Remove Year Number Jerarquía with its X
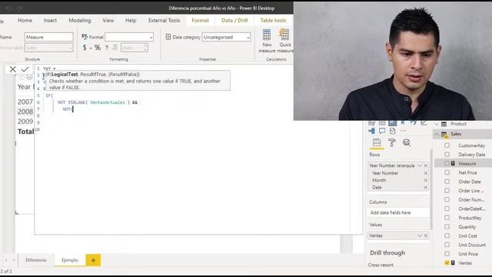Screen dimensions: 492x277 [426, 165]
